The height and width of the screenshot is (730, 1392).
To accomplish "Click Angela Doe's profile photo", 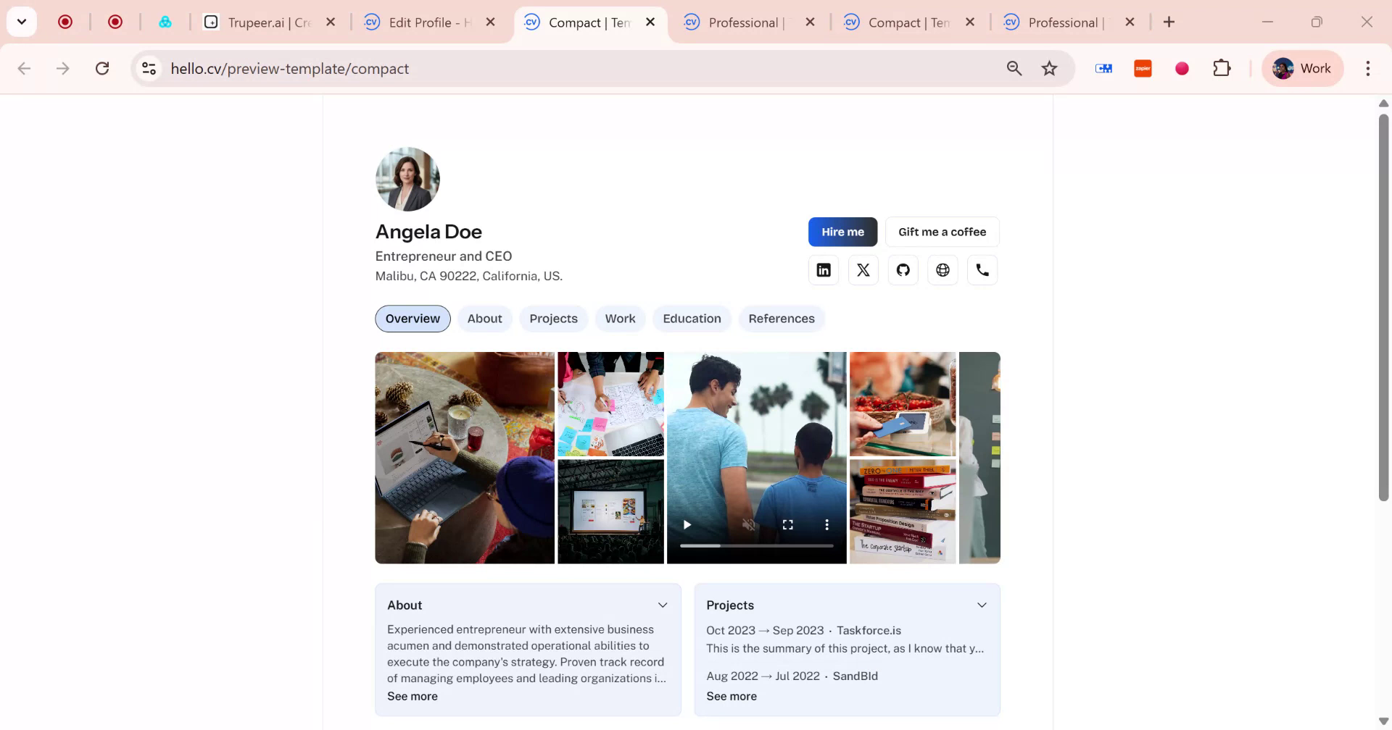I will coord(407,179).
